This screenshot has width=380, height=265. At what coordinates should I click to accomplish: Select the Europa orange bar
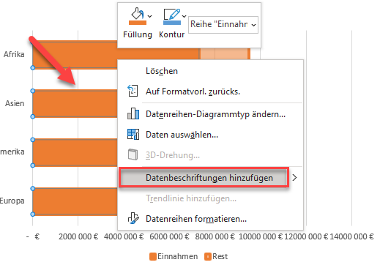point(75,201)
